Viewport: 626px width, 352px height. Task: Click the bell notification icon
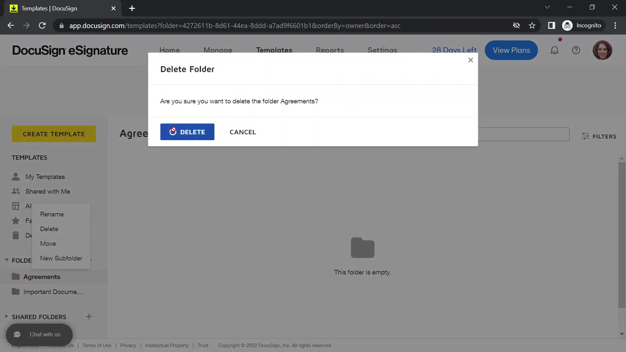pyautogui.click(x=555, y=50)
